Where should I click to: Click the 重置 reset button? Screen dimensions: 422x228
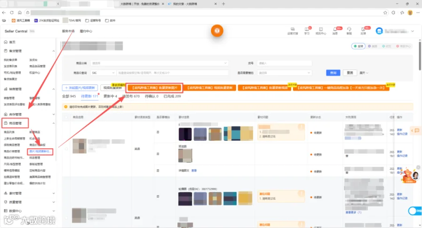[x=350, y=73]
